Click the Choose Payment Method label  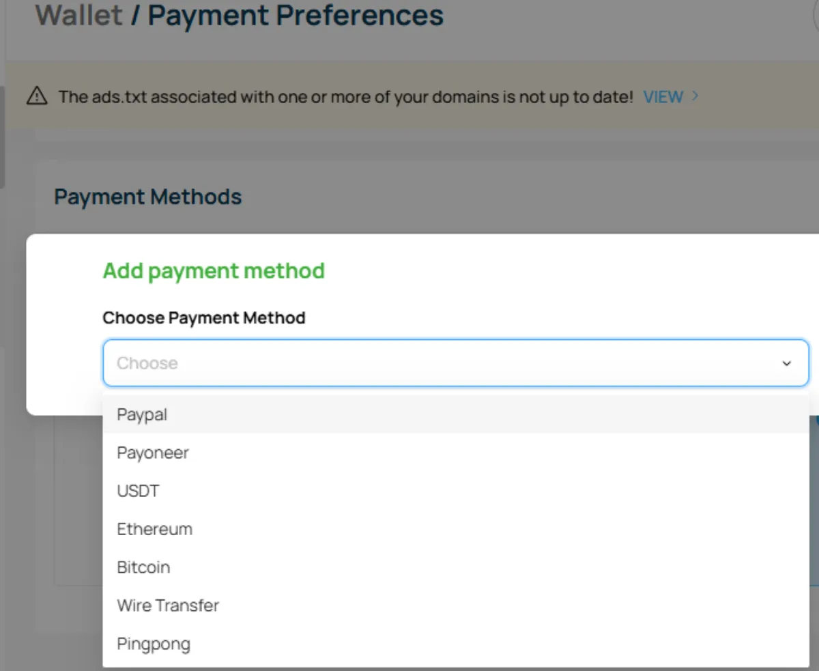(203, 317)
